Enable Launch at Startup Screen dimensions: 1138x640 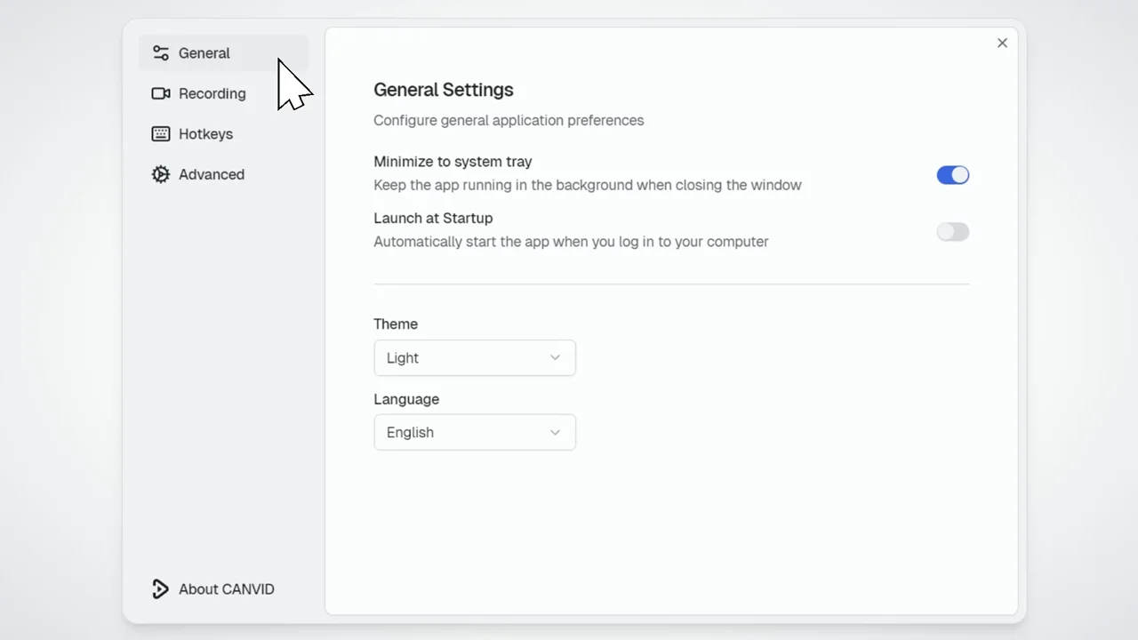(952, 231)
